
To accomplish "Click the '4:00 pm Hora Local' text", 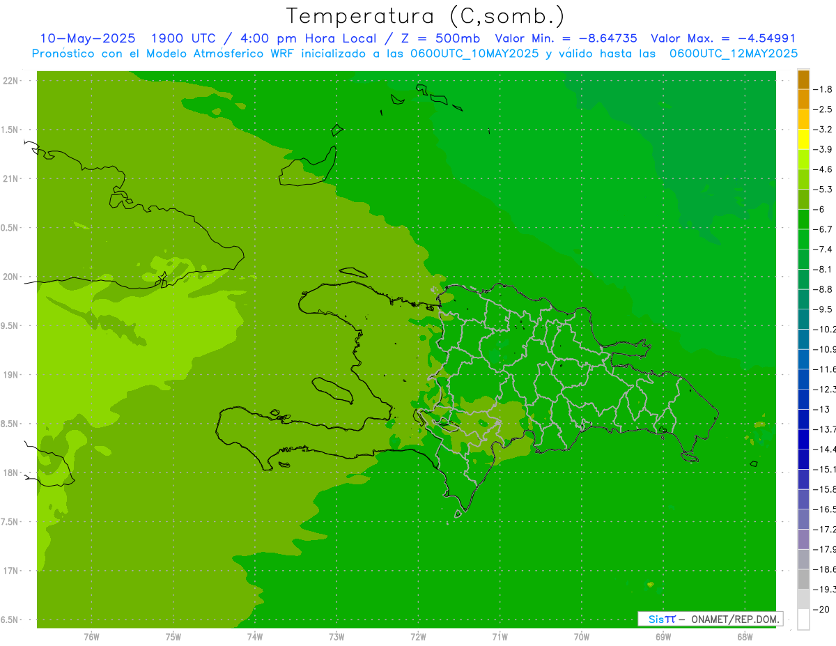I will [307, 38].
